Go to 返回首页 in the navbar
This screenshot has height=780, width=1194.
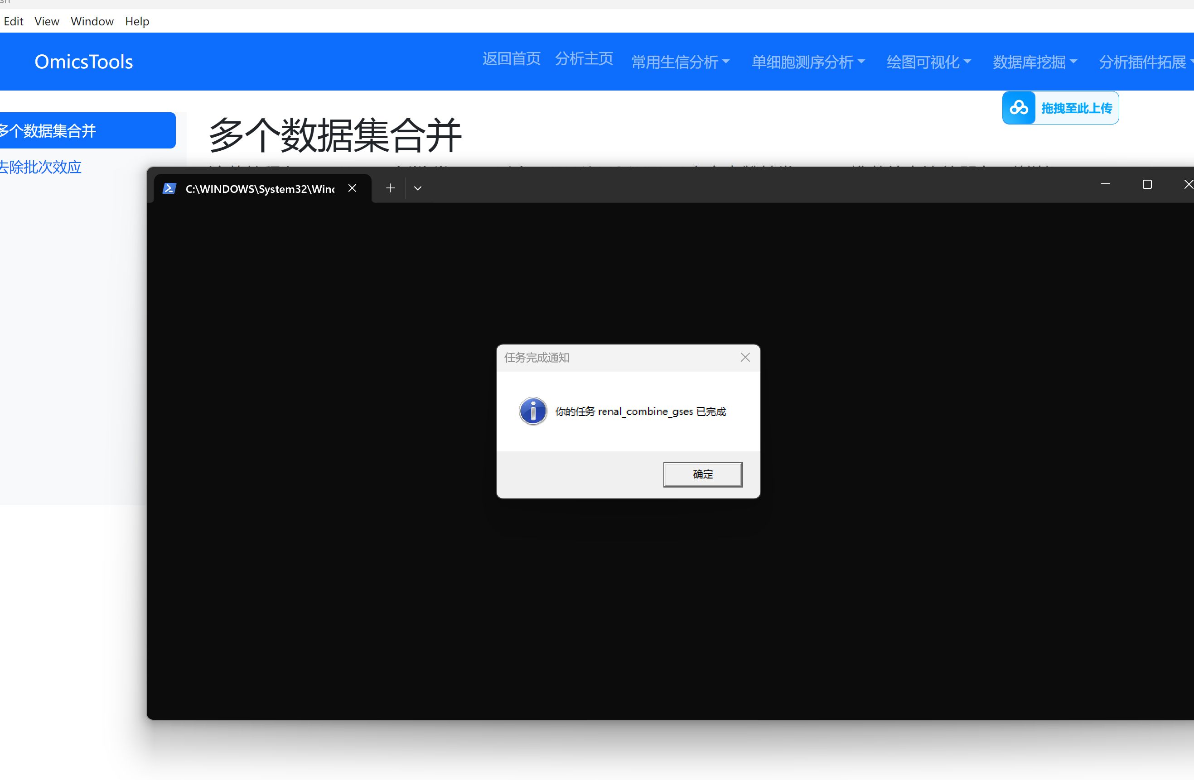coord(511,59)
